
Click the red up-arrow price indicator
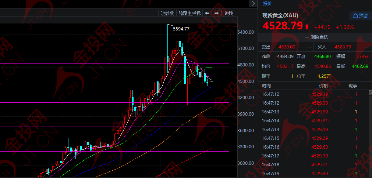tap(307, 26)
